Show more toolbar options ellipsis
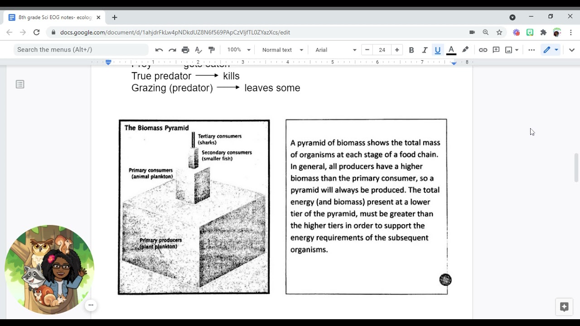Image resolution: width=580 pixels, height=326 pixels. click(532, 50)
